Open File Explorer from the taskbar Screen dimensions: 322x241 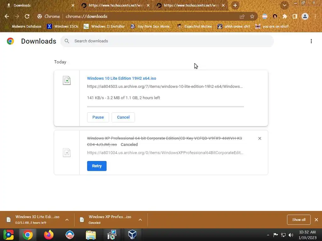[91, 235]
